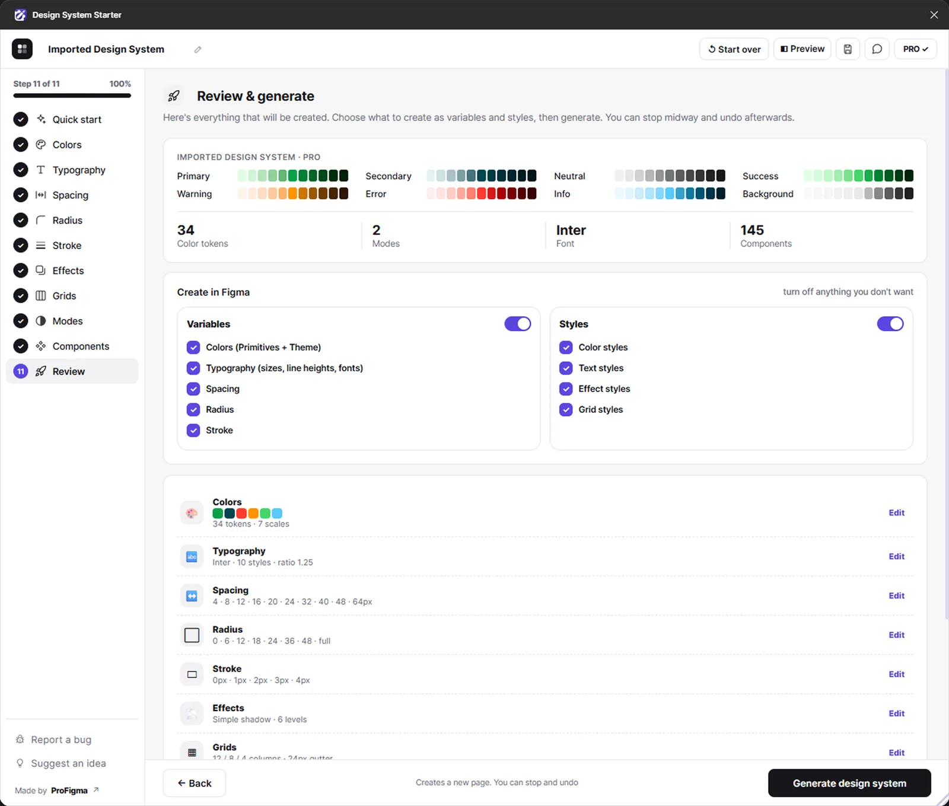The width and height of the screenshot is (949, 806).
Task: Click the step progress bar
Action: (72, 95)
